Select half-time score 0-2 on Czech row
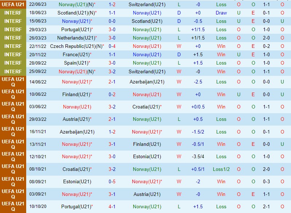The image size is (291, 213). click(266, 46)
